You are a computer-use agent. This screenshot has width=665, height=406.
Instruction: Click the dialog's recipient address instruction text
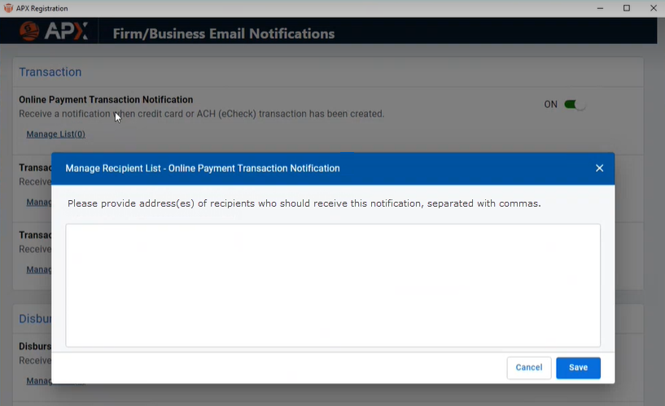tap(304, 203)
